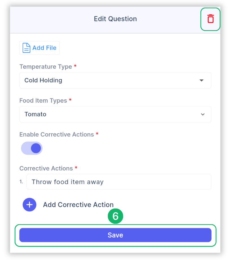Click the plus icon to add corrective action
The height and width of the screenshot is (260, 230).
[x=30, y=205]
